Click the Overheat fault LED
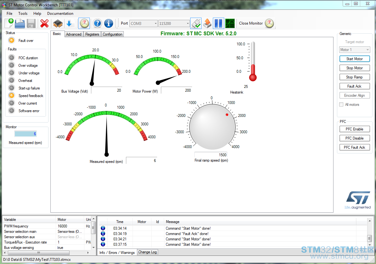 tap(12, 80)
